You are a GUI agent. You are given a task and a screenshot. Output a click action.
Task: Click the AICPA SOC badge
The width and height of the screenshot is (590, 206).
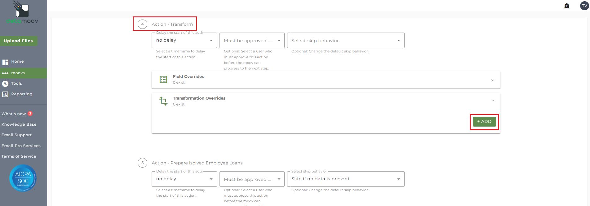(23, 178)
